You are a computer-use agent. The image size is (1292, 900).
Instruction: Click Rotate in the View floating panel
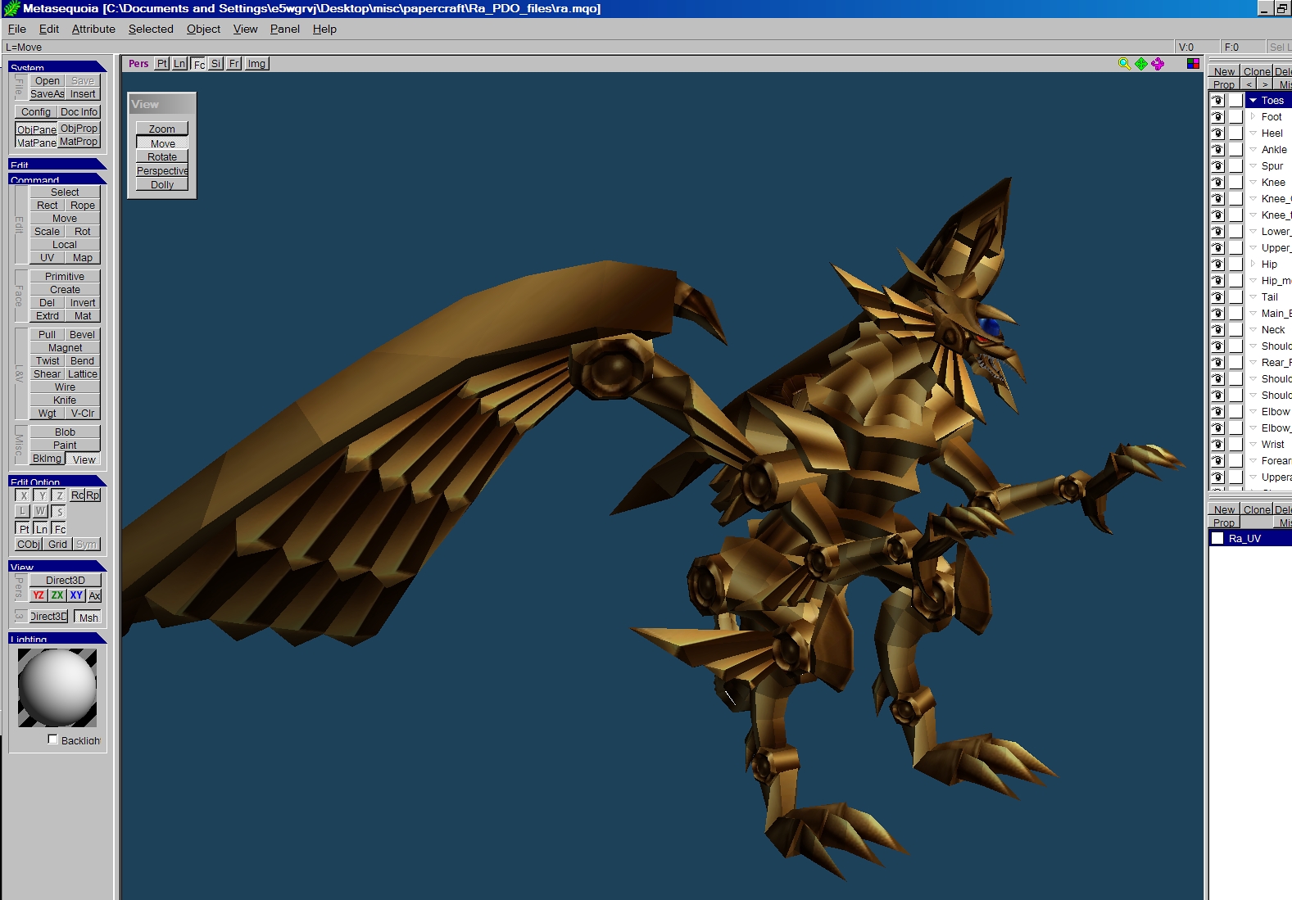click(x=162, y=156)
